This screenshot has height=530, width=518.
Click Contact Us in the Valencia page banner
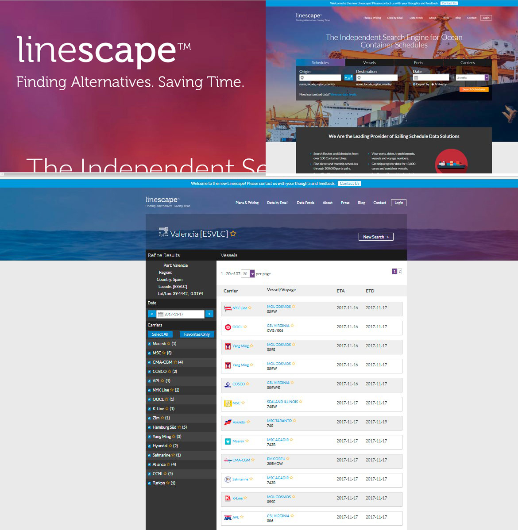[349, 184]
